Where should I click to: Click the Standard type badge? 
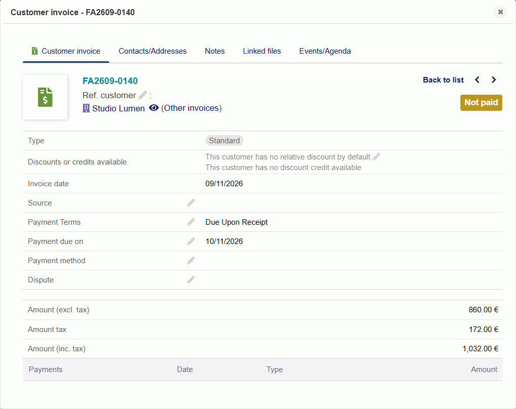(x=224, y=141)
